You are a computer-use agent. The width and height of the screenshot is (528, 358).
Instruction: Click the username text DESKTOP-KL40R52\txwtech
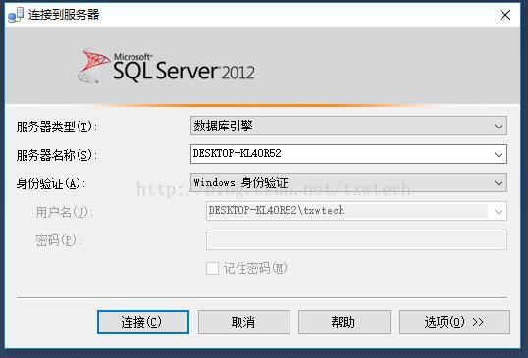pyautogui.click(x=276, y=210)
